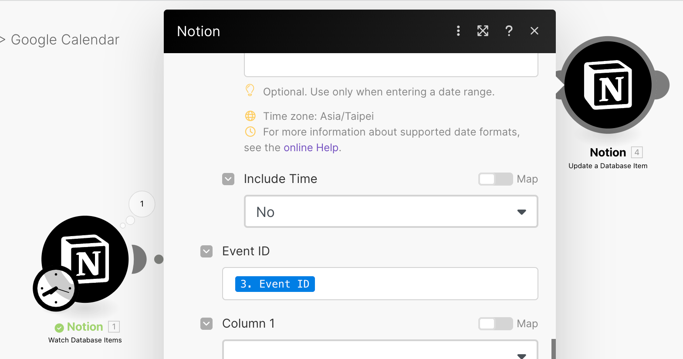Screen dimensions: 683x359
Task: Uncheck the Event ID field checkbox
Action: 206,251
